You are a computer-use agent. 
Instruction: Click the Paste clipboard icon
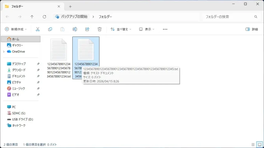click(62, 29)
